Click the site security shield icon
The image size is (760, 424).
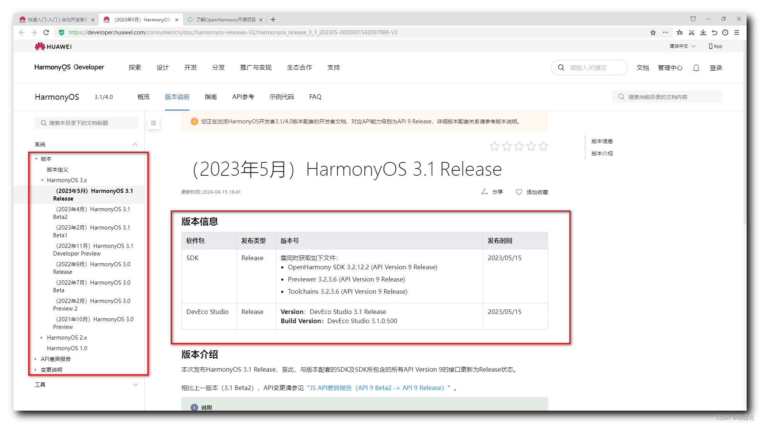[x=61, y=32]
